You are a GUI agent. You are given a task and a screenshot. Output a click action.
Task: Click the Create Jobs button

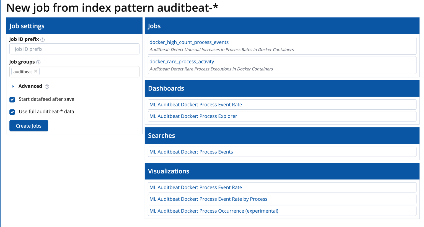[x=29, y=126]
